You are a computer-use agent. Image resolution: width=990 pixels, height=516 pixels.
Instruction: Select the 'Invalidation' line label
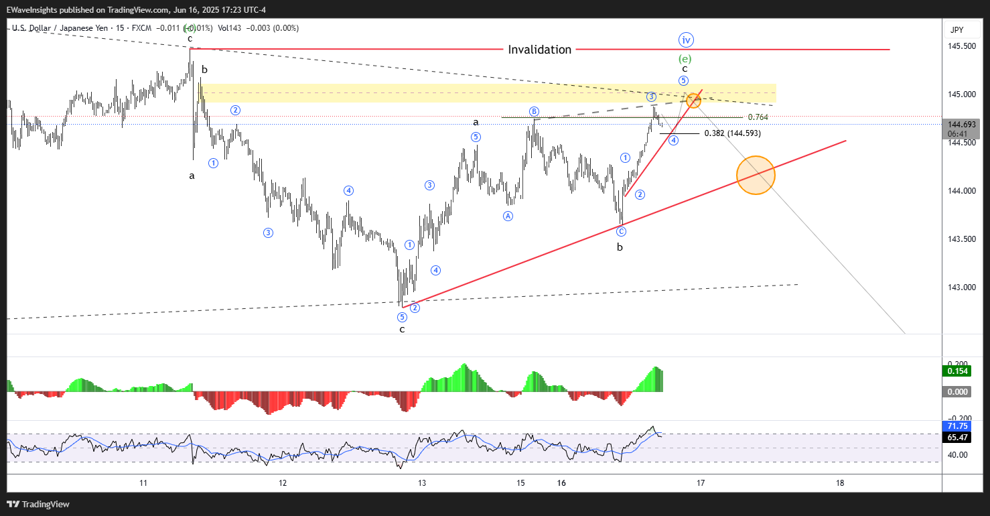(x=539, y=50)
